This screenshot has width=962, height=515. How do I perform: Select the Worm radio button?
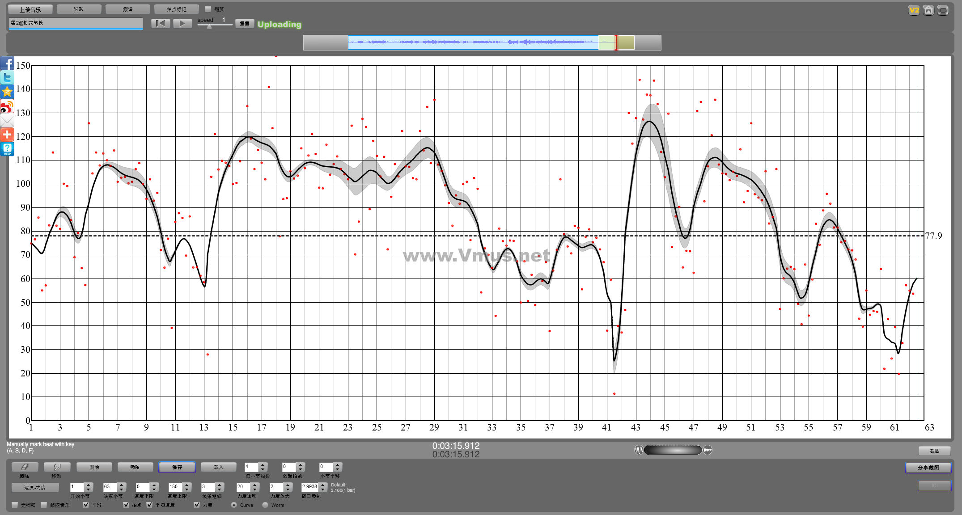265,505
